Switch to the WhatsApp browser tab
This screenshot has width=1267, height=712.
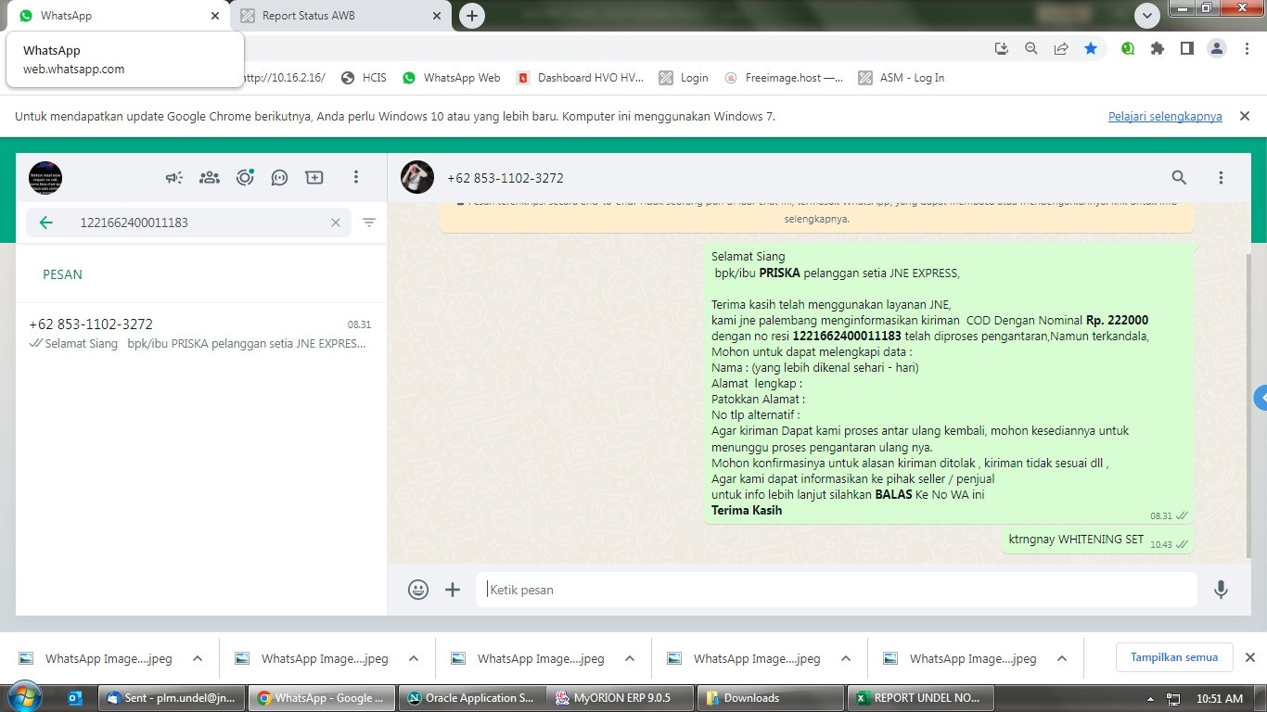(x=118, y=16)
